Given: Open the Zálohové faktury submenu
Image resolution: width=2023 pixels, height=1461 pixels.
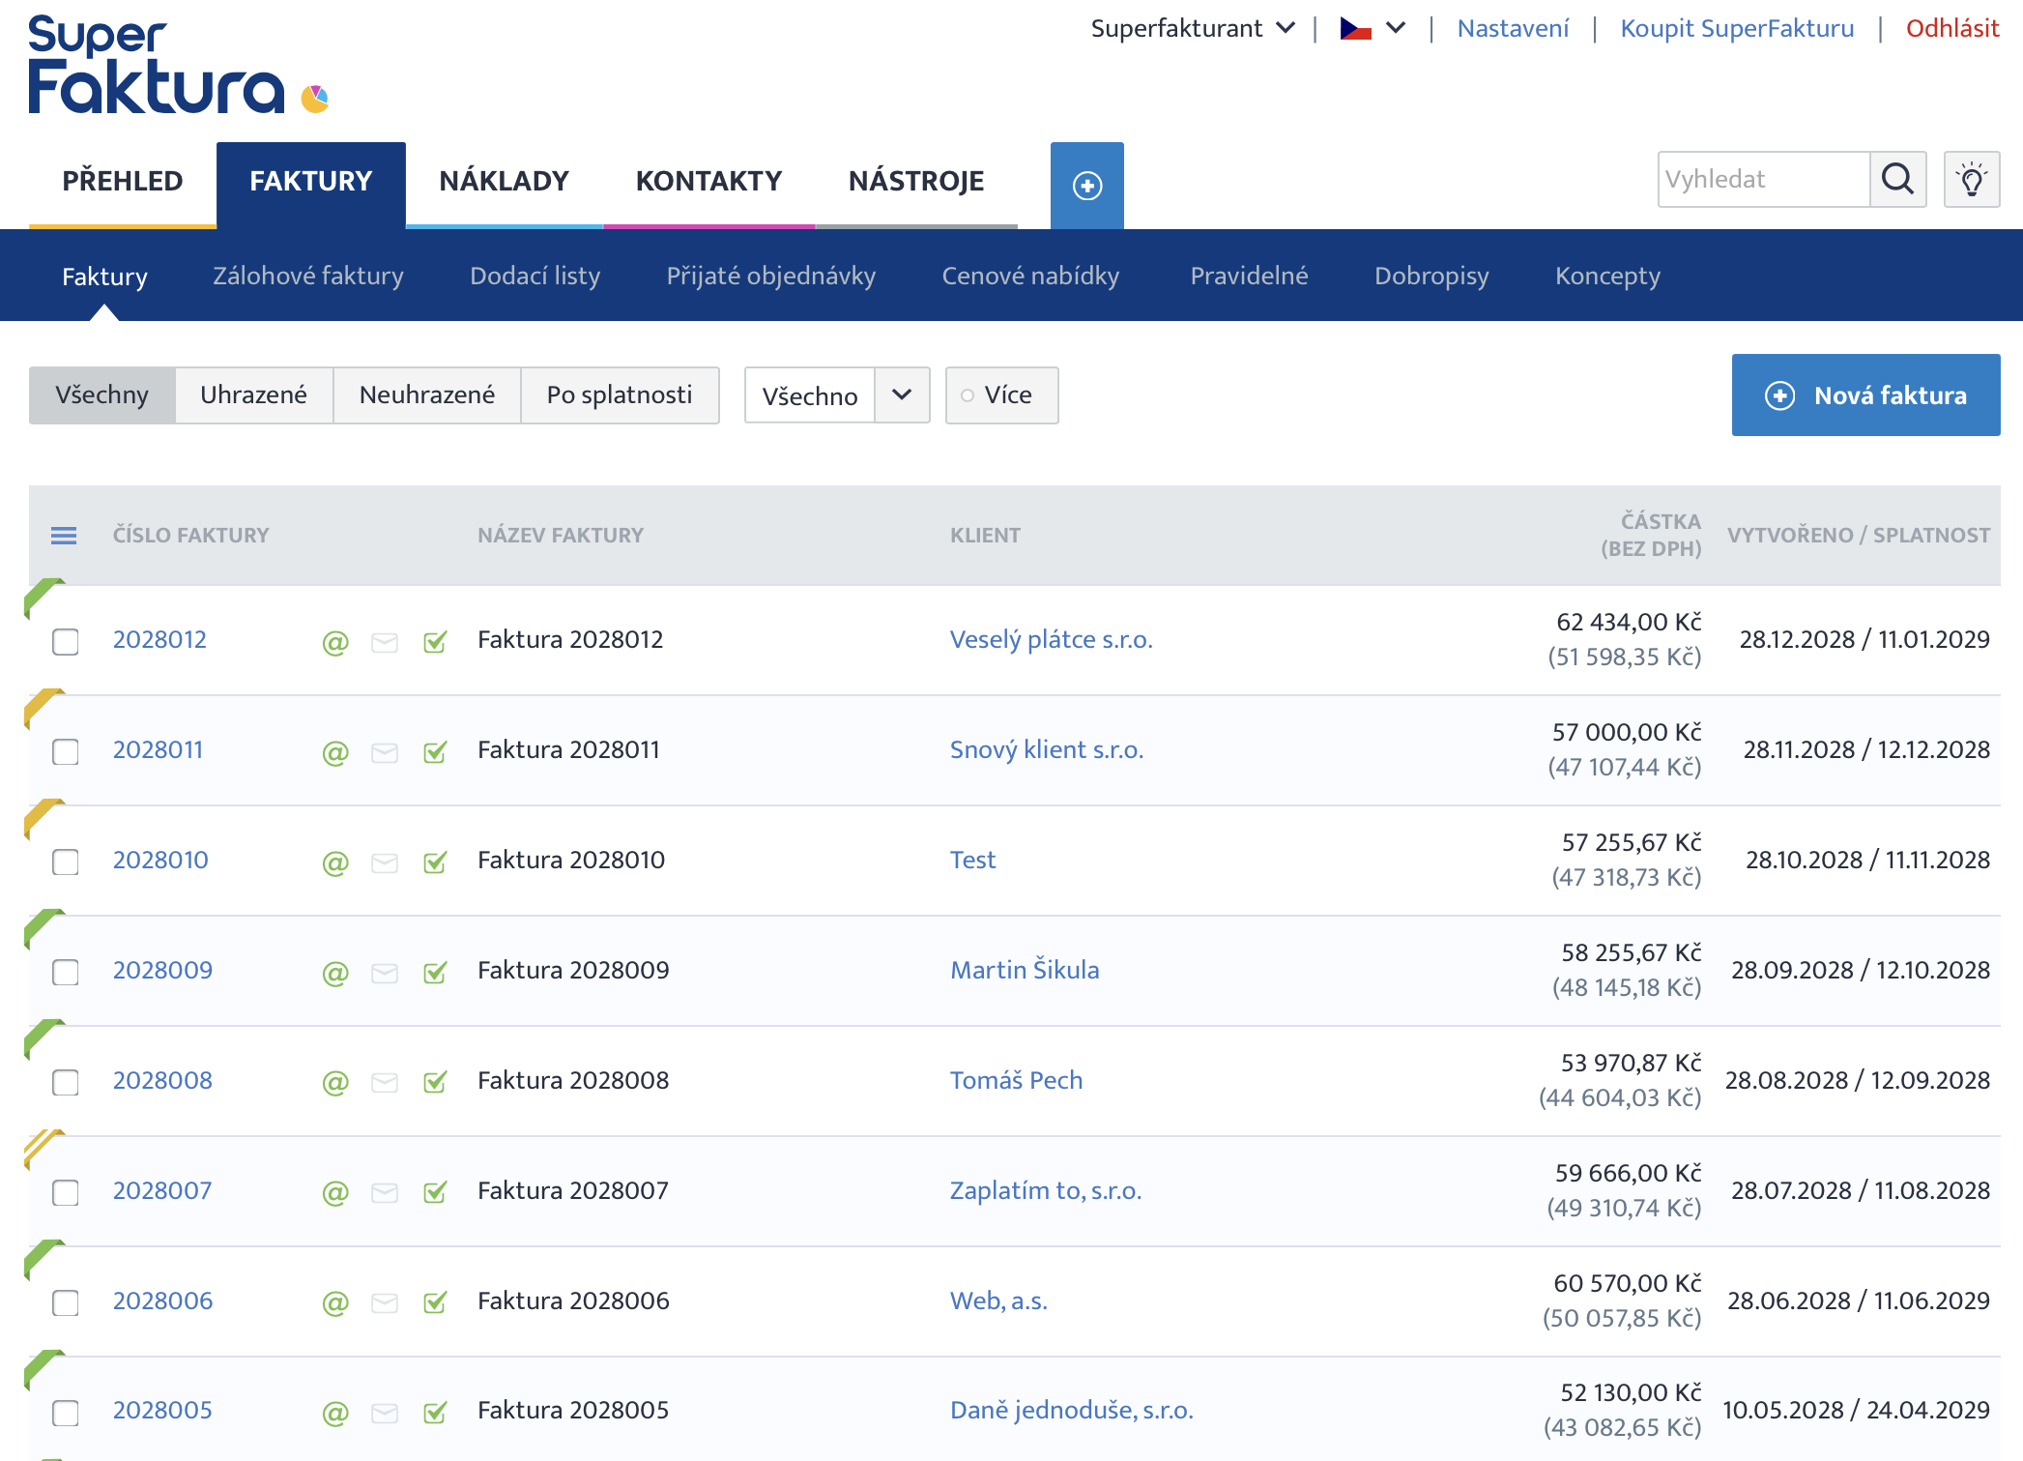Looking at the screenshot, I should 308,276.
